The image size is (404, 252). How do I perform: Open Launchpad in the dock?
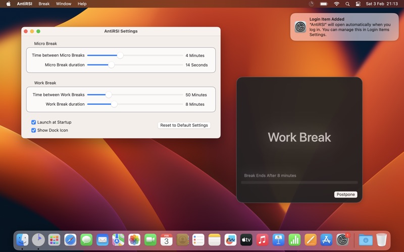coord(55,240)
